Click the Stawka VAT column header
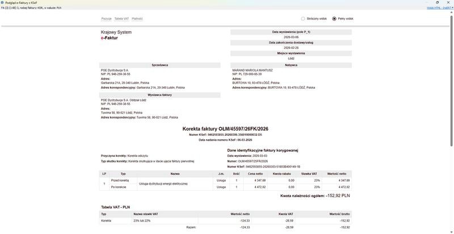454x234 pixels. click(x=309, y=174)
